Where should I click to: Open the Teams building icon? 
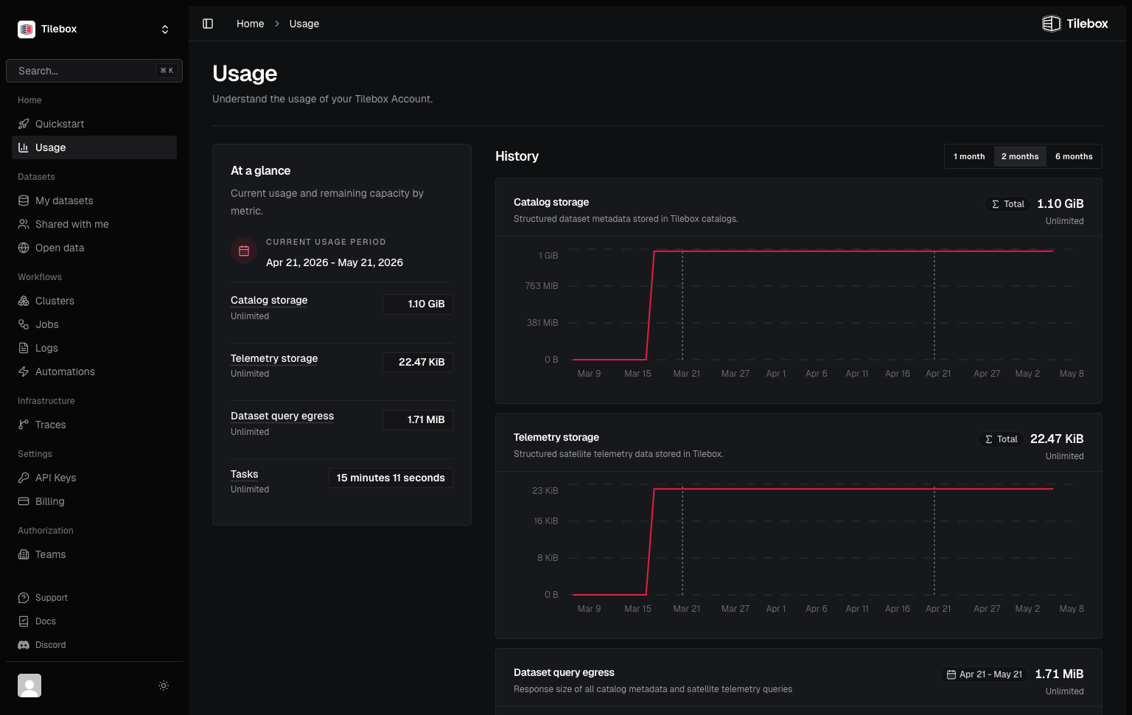click(x=24, y=554)
